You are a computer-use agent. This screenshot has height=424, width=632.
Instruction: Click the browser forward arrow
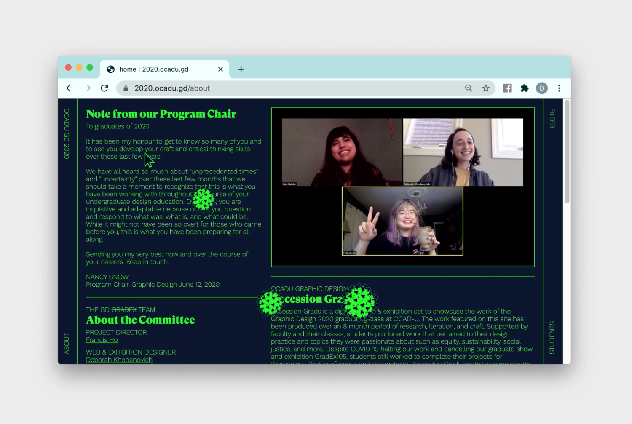(x=87, y=88)
